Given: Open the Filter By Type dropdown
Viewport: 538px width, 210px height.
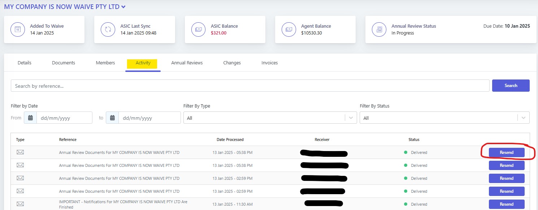Looking at the screenshot, I should 270,118.
